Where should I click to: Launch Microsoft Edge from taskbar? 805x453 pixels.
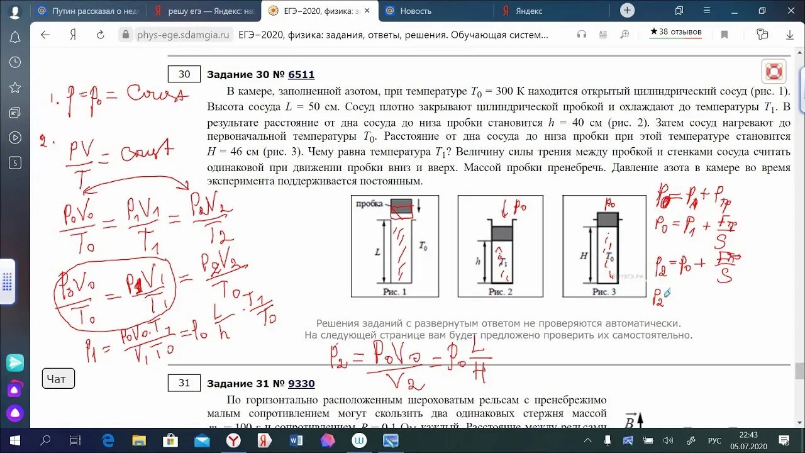tap(108, 440)
